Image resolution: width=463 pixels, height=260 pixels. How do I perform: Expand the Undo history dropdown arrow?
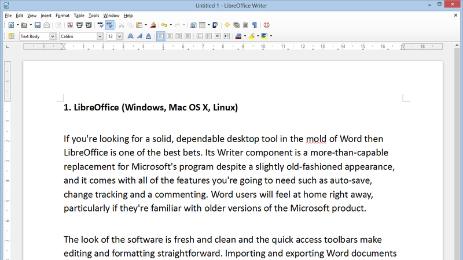click(171, 25)
